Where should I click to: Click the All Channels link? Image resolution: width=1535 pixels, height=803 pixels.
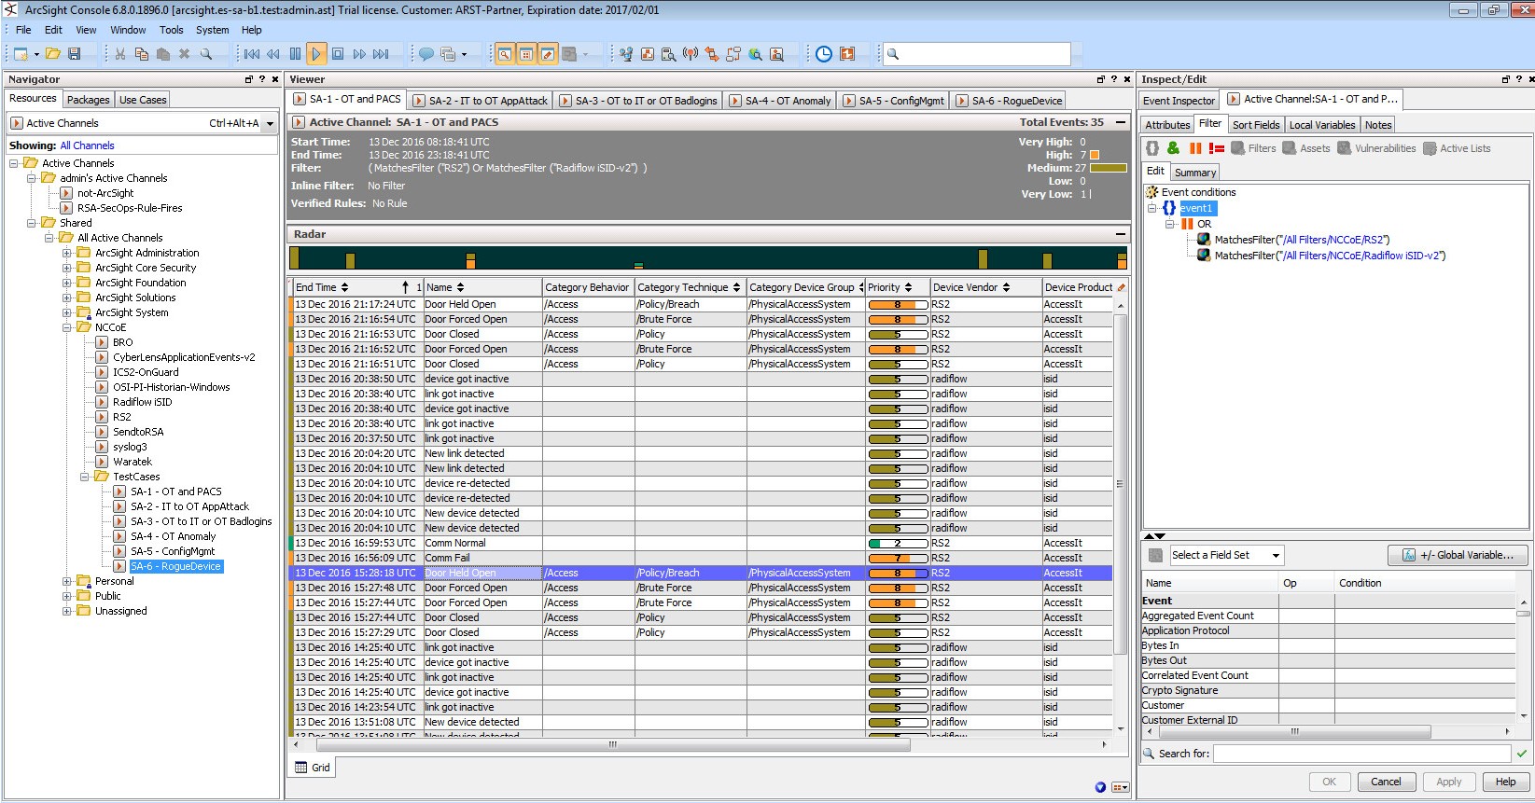pos(87,145)
